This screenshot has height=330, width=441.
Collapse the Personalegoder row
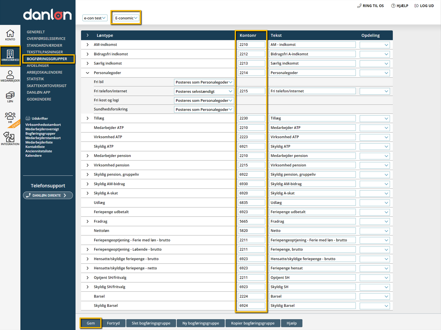click(88, 73)
